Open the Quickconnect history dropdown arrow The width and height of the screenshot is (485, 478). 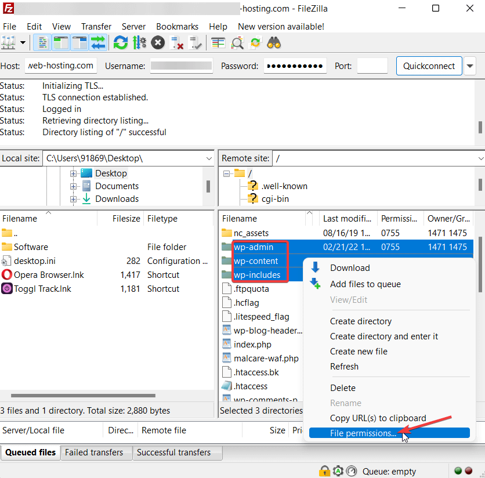[x=470, y=66]
